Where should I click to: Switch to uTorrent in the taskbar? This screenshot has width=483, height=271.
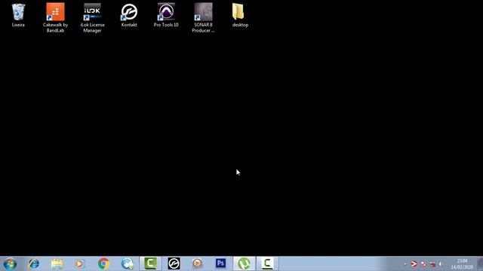click(x=244, y=263)
